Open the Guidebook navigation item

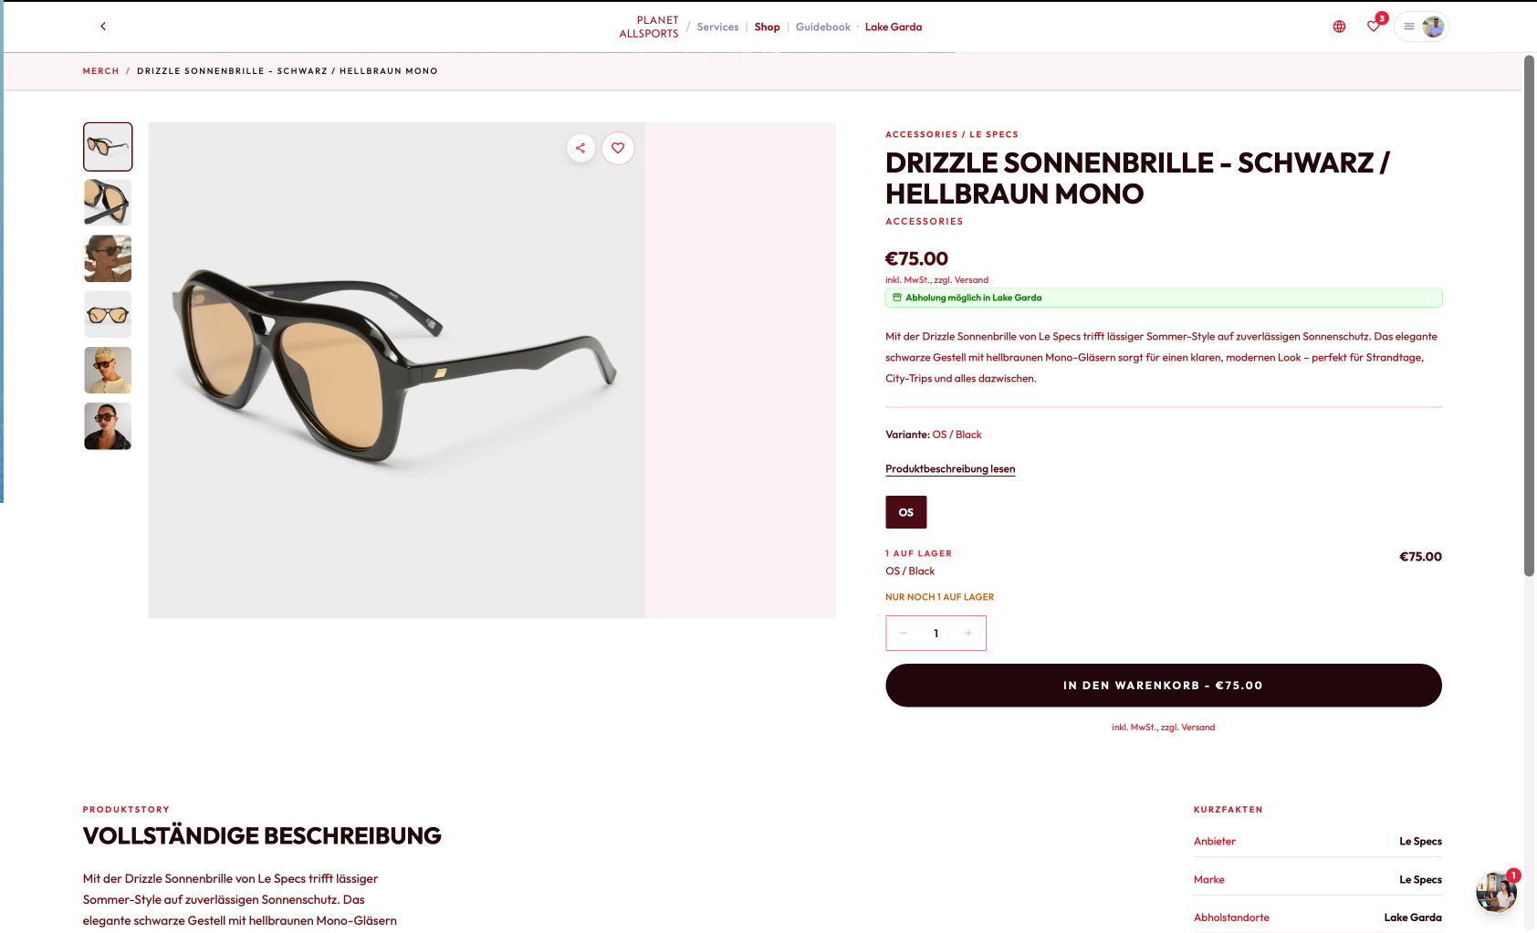click(x=822, y=27)
